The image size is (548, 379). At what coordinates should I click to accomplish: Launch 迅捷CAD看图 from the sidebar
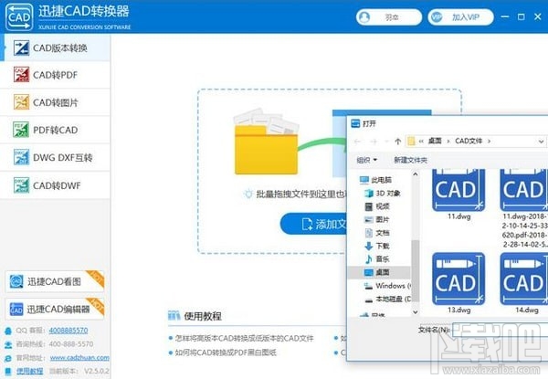(x=55, y=281)
